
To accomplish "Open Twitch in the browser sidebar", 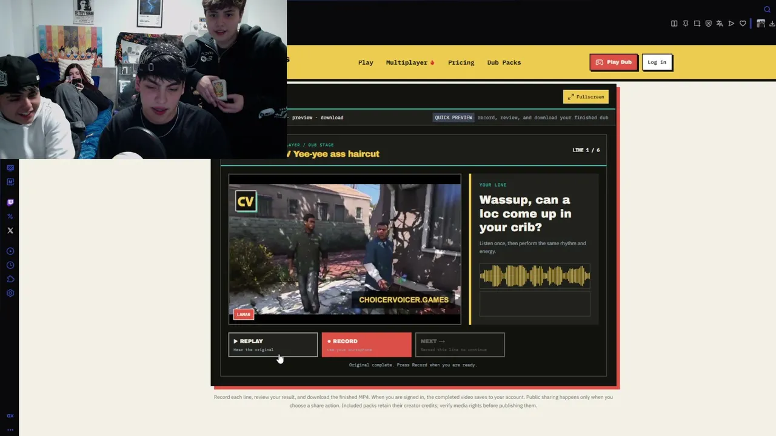I will pyautogui.click(x=10, y=202).
